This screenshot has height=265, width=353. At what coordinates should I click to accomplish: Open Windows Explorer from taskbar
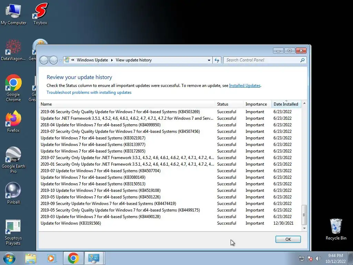pyautogui.click(x=31, y=258)
